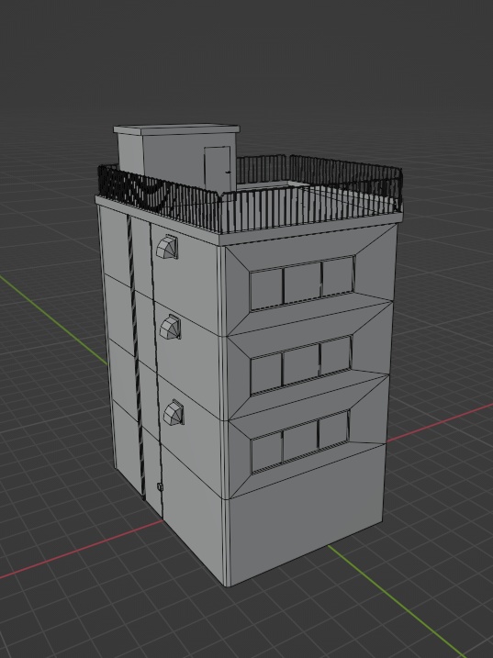Select the lowest wall vent hood
Image resolution: width=493 pixels, height=658 pixels.
point(174,413)
